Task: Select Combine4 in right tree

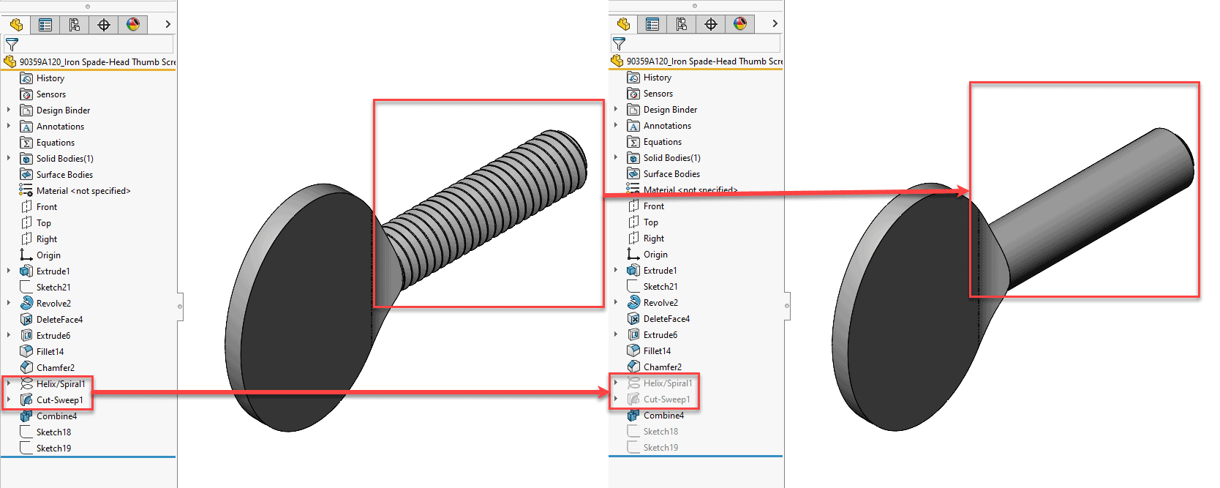Action: tap(663, 416)
